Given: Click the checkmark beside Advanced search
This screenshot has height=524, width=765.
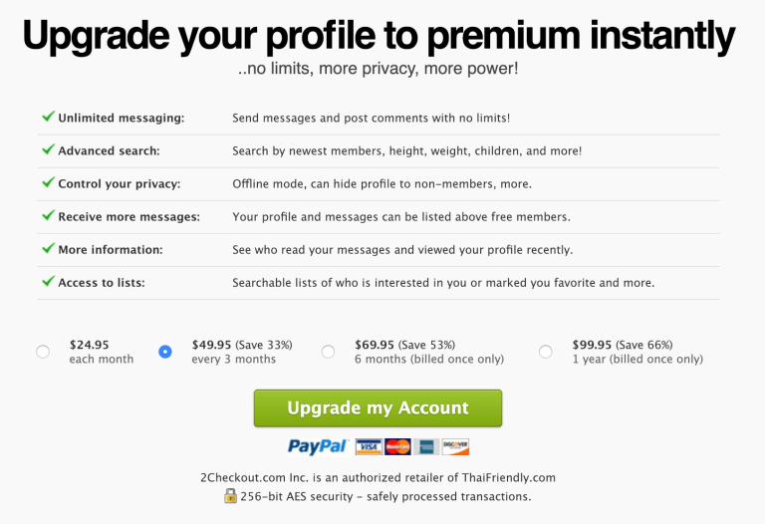Looking at the screenshot, I should click(x=48, y=149).
